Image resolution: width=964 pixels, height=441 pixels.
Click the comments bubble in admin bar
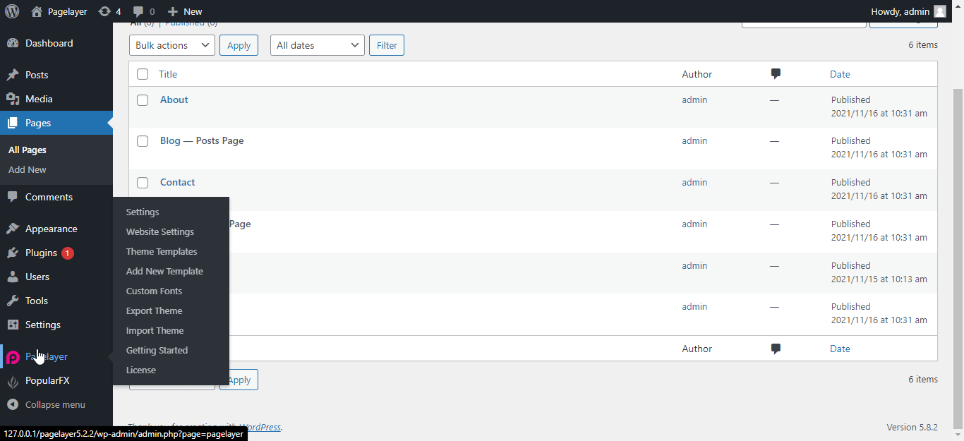[x=139, y=11]
